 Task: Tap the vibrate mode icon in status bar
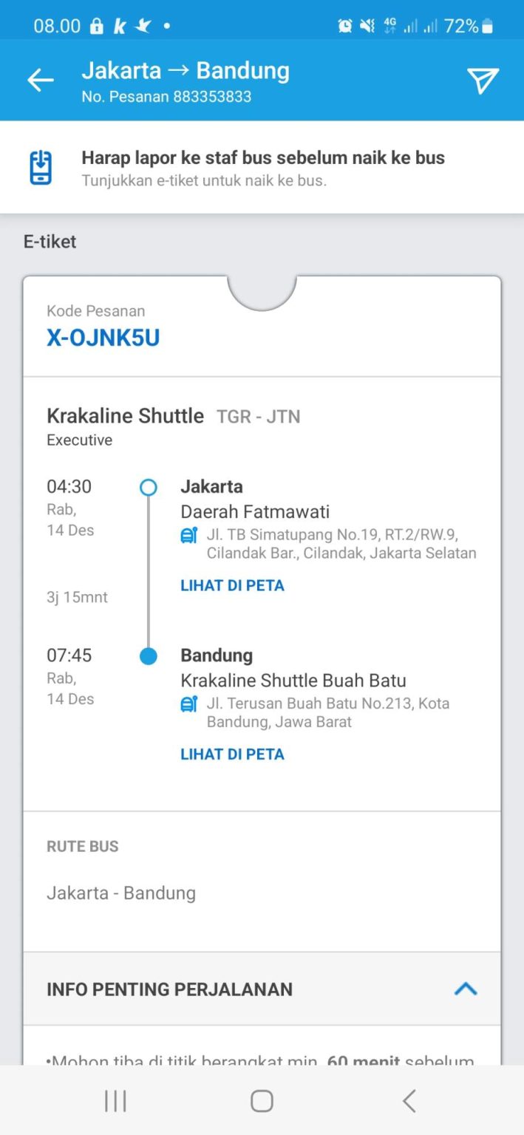(x=367, y=24)
